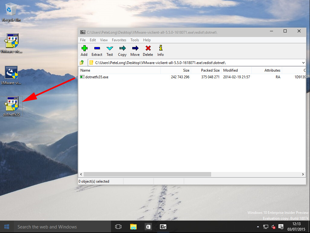This screenshot has width=310, height=233.
Task: Sort by the Modified column
Action: (237, 70)
